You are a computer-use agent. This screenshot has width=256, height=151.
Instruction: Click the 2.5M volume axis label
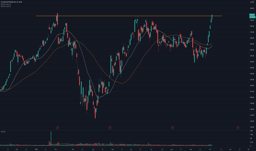tap(252, 142)
